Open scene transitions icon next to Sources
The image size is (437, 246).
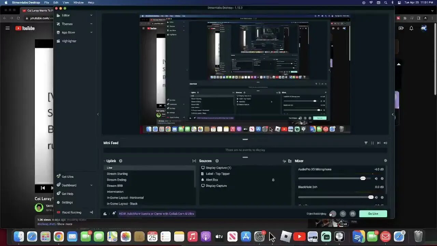click(194, 161)
